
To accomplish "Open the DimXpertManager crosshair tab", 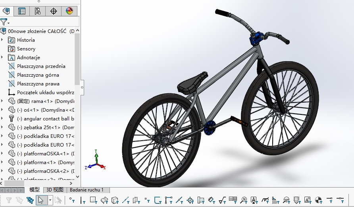I will 54,11.
